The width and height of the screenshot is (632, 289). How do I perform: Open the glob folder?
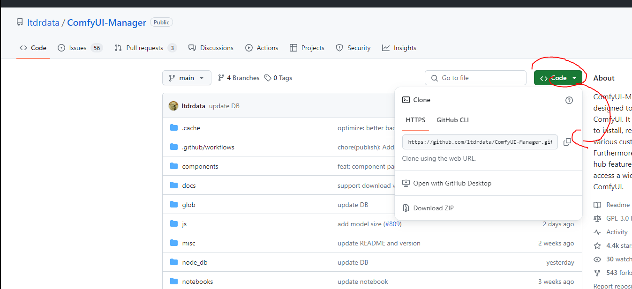click(x=188, y=205)
